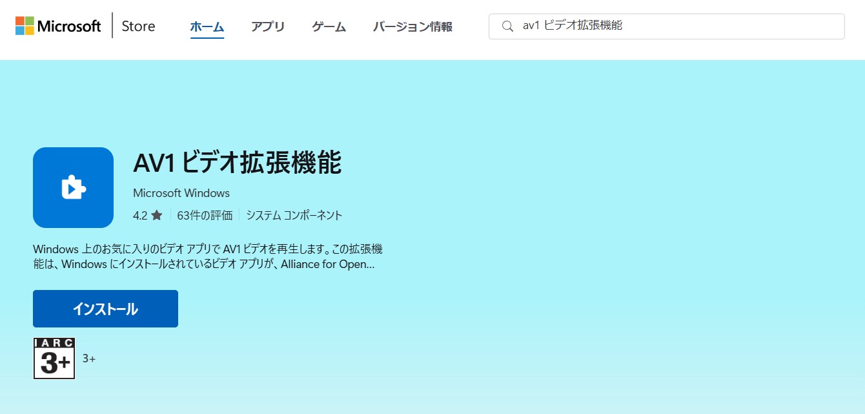The image size is (865, 414).
Task: Select the システム コンポーネント category link
Action: 294,216
